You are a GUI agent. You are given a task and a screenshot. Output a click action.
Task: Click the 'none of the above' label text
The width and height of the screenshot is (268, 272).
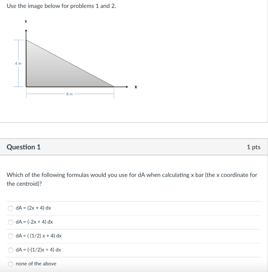pyautogui.click(x=36, y=264)
